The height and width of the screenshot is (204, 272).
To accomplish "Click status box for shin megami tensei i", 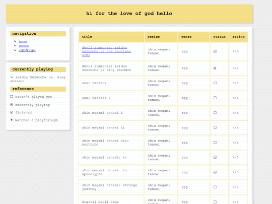I will pos(215,113).
